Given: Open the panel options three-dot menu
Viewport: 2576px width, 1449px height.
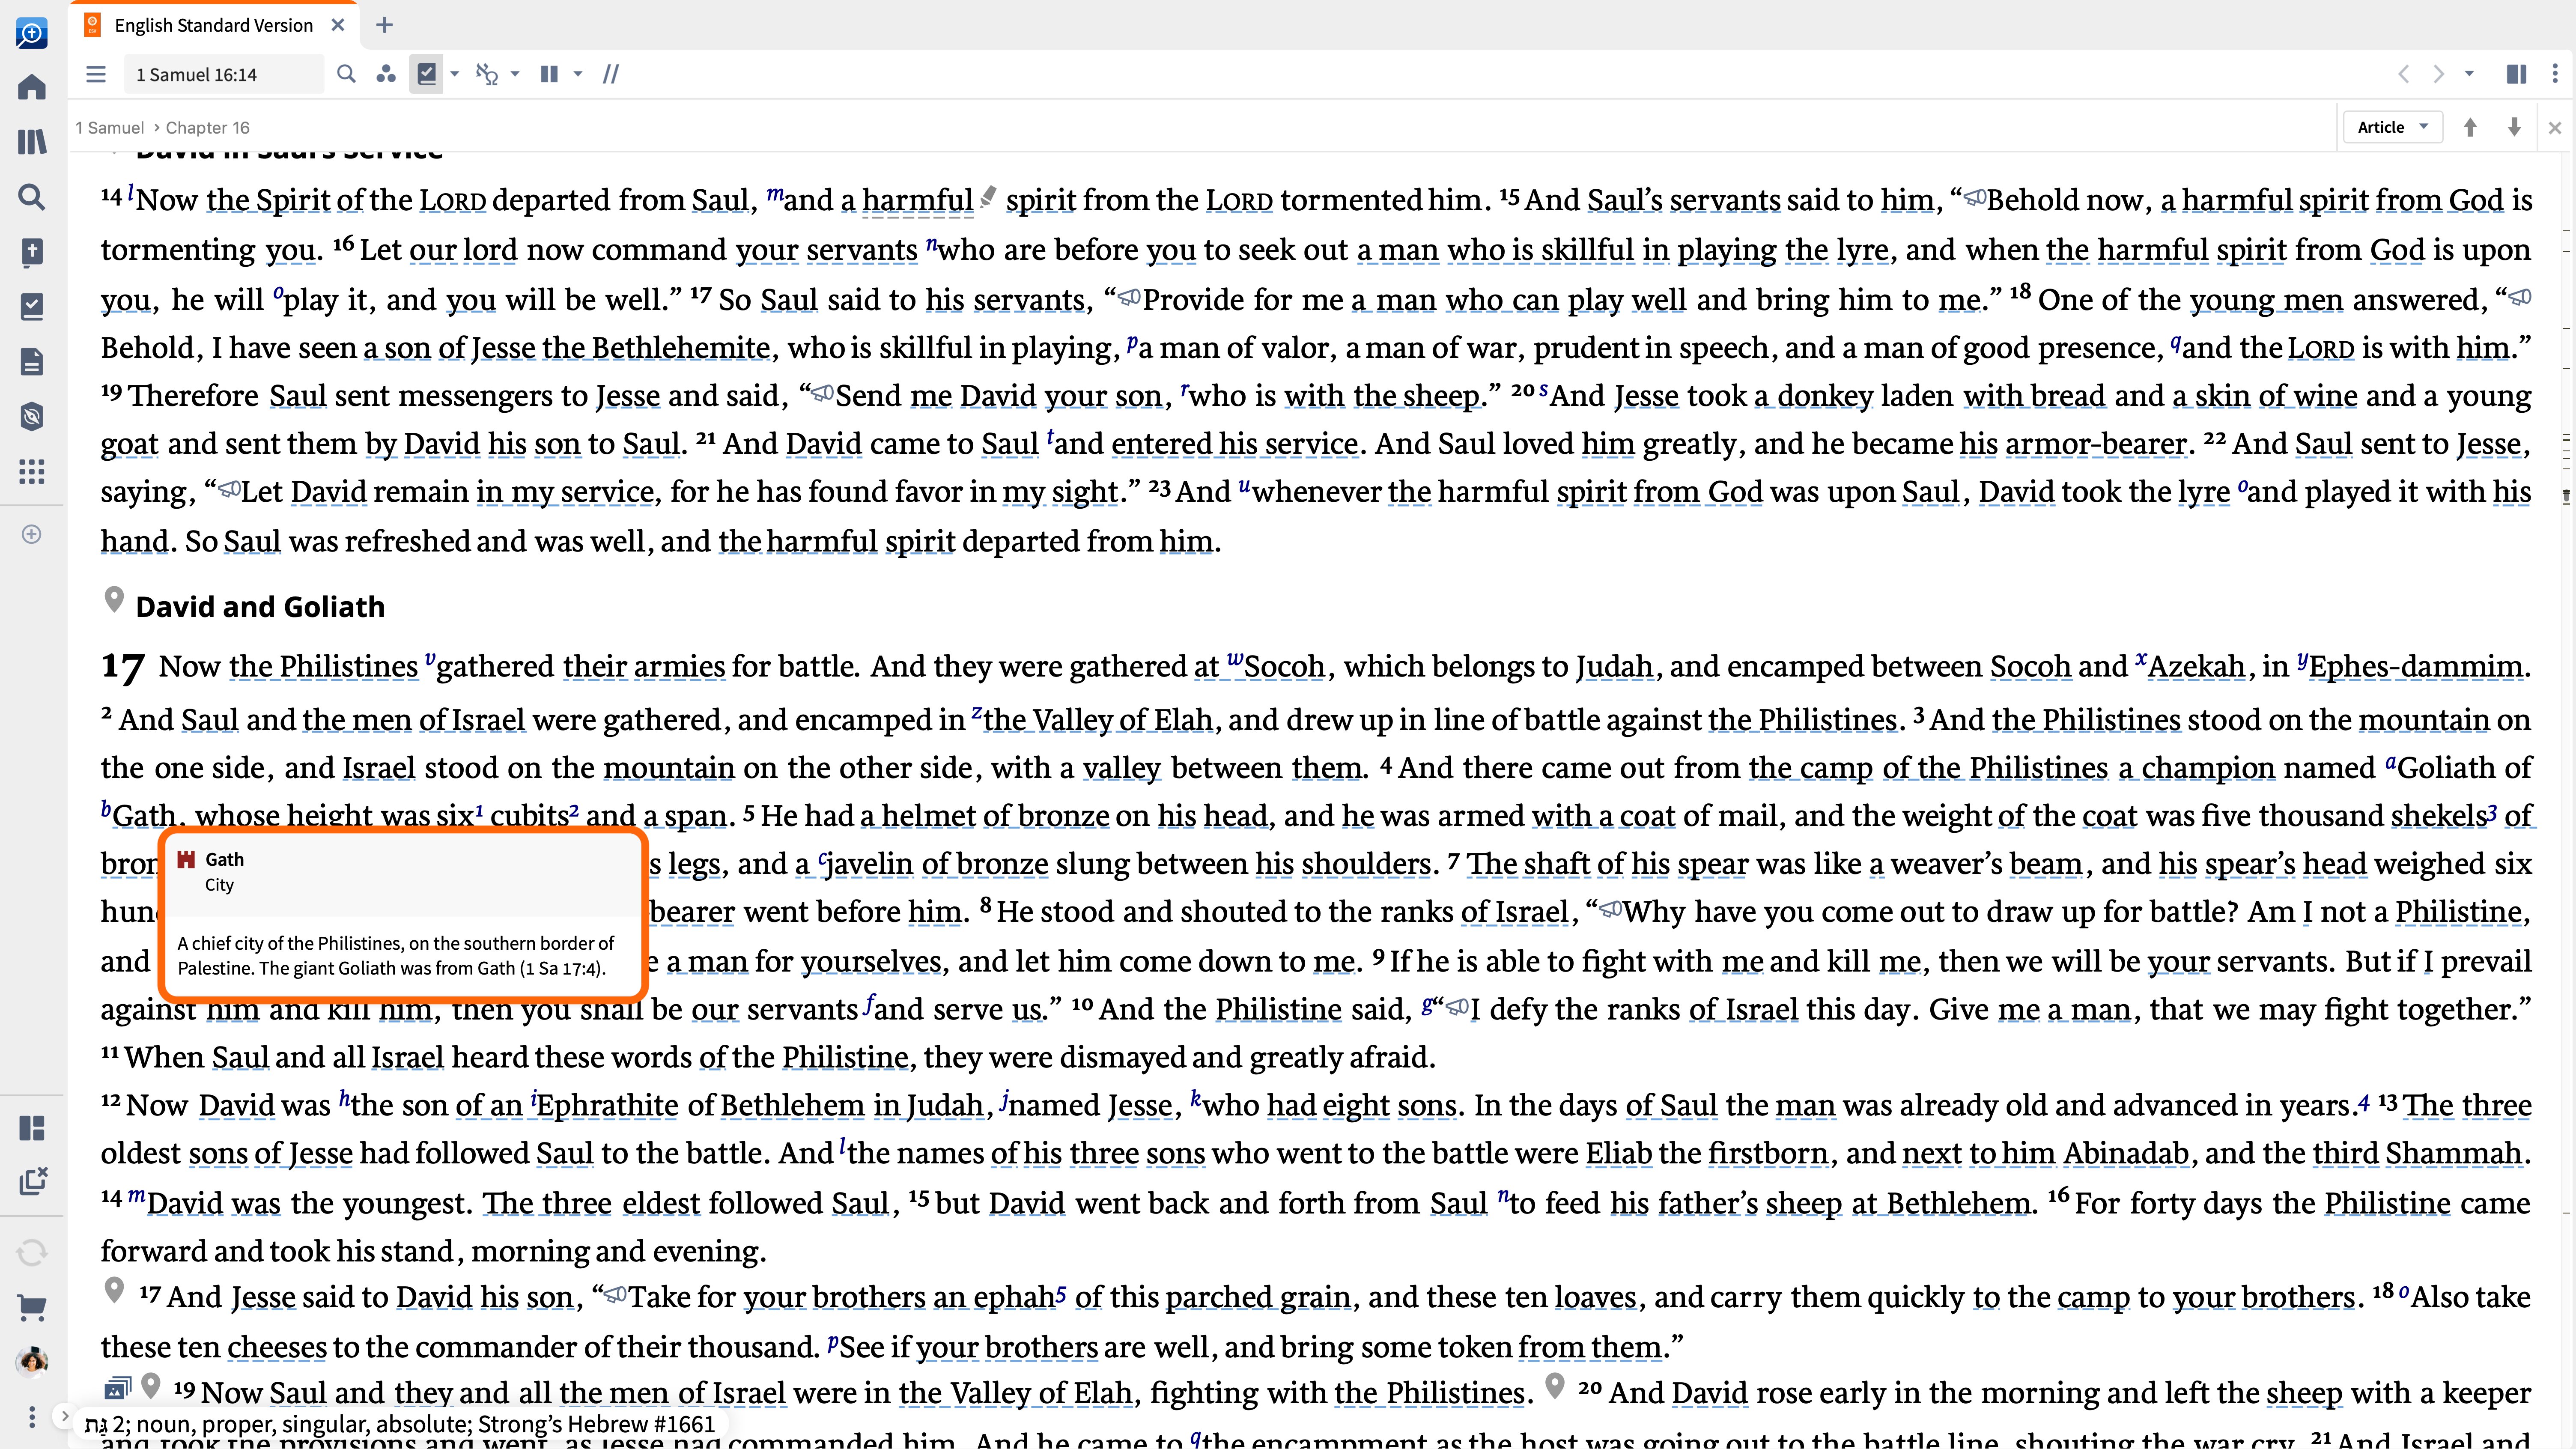Looking at the screenshot, I should [x=2555, y=74].
